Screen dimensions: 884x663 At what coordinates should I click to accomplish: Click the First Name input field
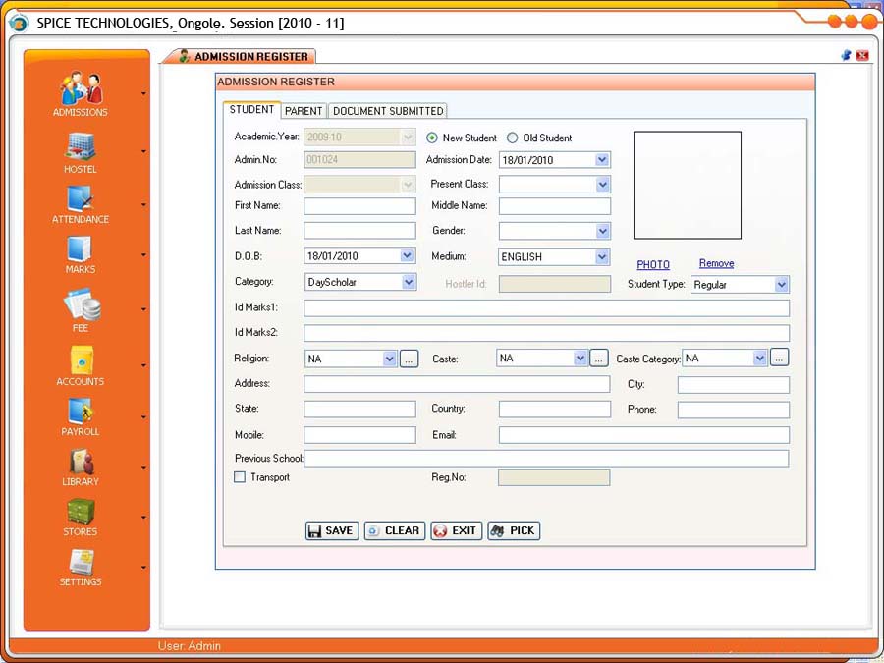coord(359,206)
